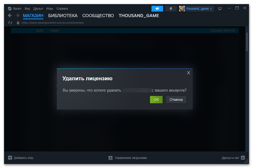Screen dimensions: 253x168
Task: Open the notifications bell
Action: (171, 9)
